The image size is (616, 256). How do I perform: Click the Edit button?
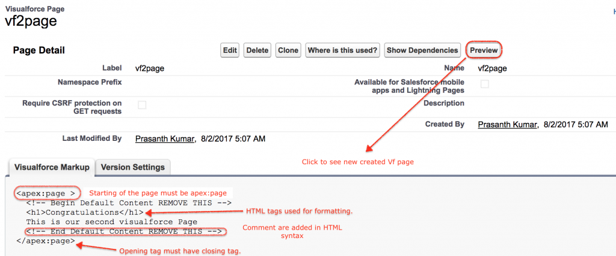230,50
